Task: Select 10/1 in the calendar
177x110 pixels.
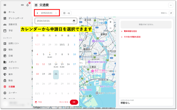Action: [62, 45]
